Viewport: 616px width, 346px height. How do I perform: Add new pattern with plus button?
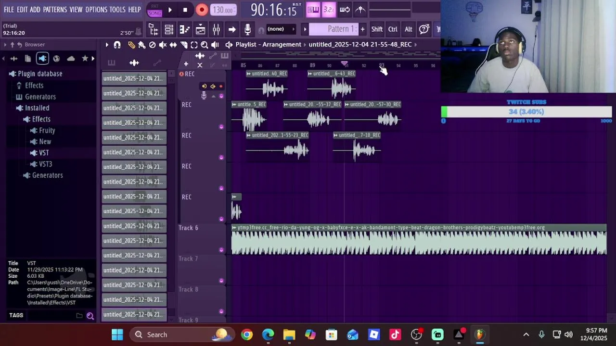click(x=362, y=29)
